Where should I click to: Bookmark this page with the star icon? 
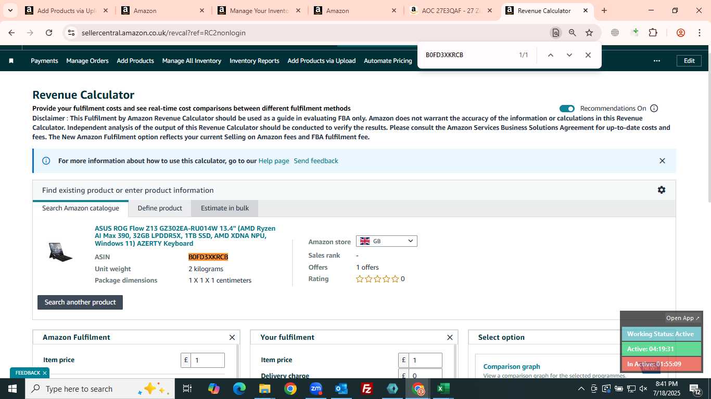coord(589,33)
